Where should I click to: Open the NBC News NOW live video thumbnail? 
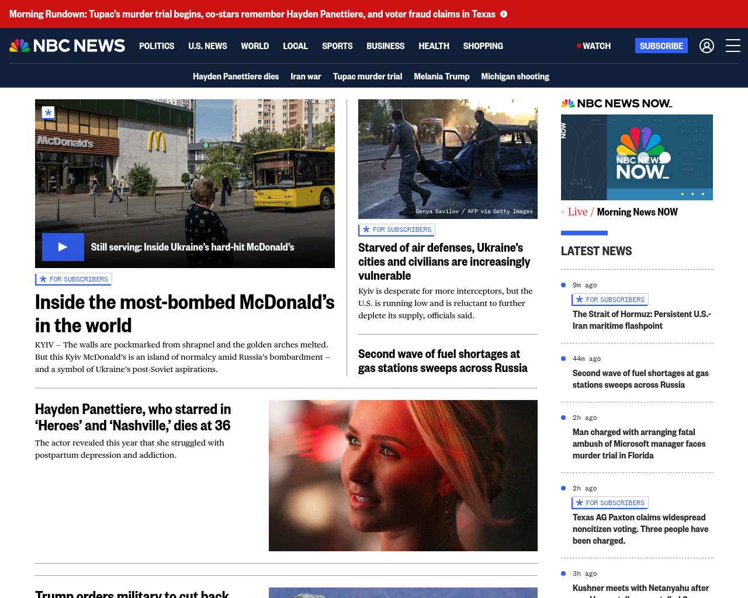pyautogui.click(x=637, y=157)
